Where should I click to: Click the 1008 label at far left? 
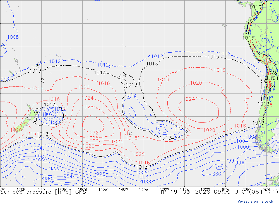point(13,37)
